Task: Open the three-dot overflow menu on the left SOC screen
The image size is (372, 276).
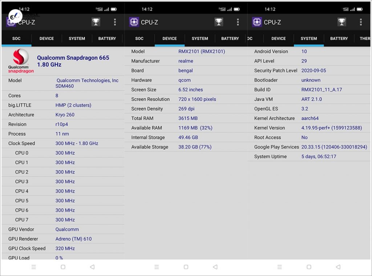Action: (115, 22)
